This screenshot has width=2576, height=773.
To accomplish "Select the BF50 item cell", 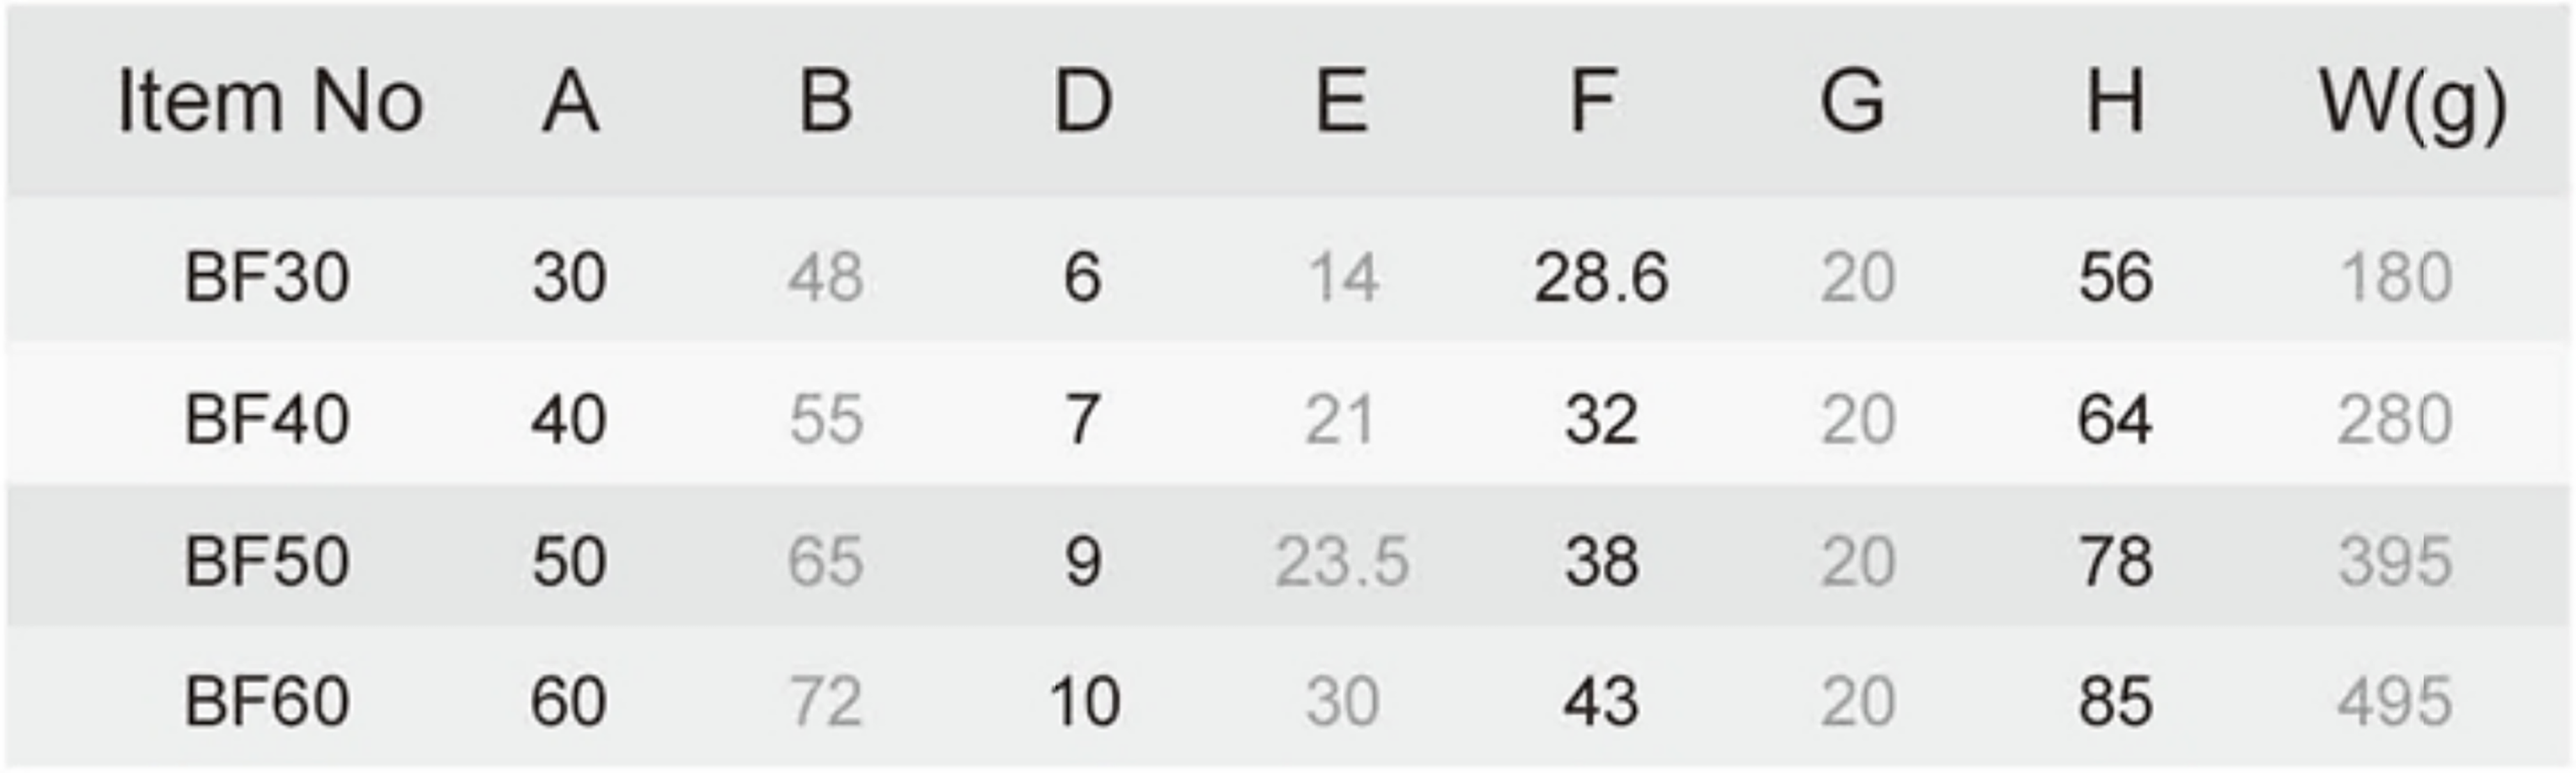I will 267,560.
